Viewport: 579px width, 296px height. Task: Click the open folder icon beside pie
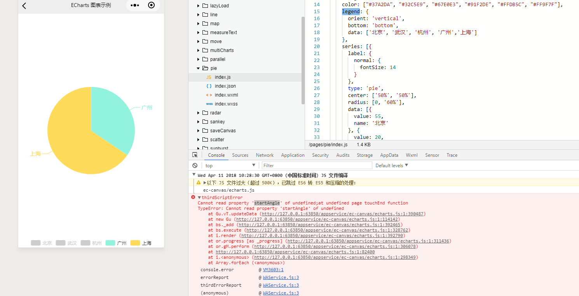(x=205, y=68)
